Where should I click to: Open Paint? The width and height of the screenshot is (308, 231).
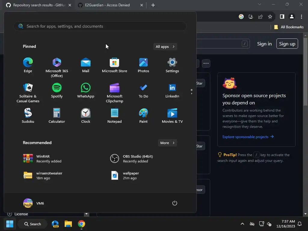pos(143,116)
